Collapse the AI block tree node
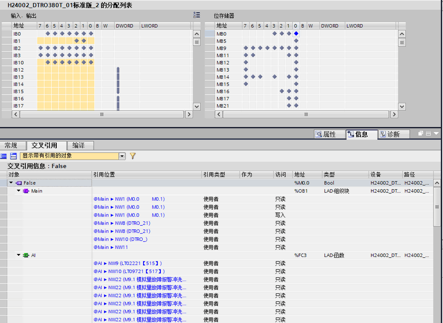This screenshot has width=443, height=323. click(x=19, y=255)
